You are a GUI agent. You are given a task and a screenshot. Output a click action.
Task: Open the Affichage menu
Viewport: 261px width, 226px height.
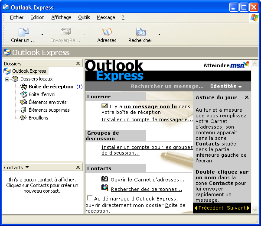click(61, 17)
